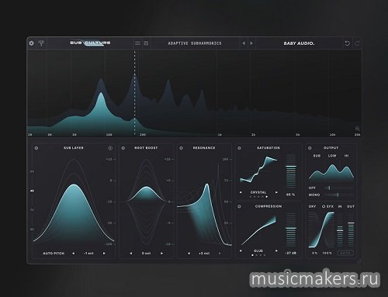Click the Saturation amount meter slider
The width and height of the screenshot is (388, 297).
click(x=291, y=171)
